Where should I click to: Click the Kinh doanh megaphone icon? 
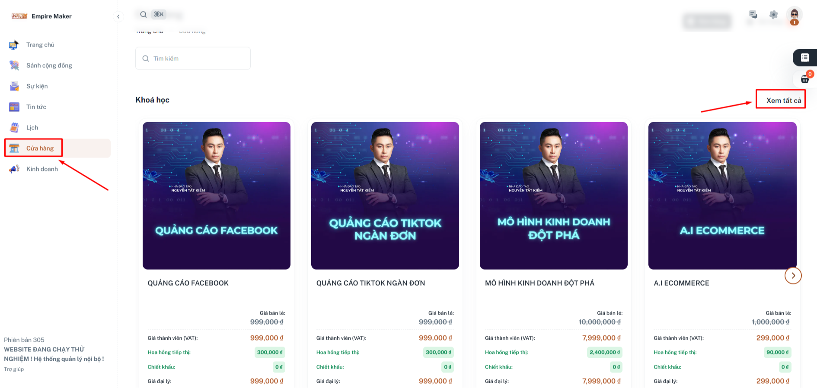14,169
